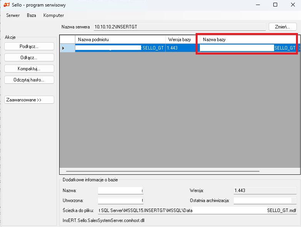Click the Odczytaj hasło... button
This screenshot has height=227, width=301.
pos(29,80)
